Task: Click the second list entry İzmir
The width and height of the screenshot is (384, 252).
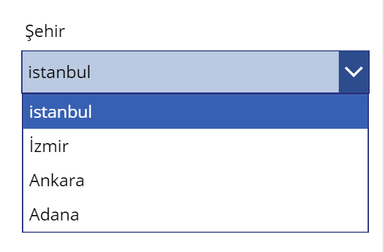Action: (195, 146)
